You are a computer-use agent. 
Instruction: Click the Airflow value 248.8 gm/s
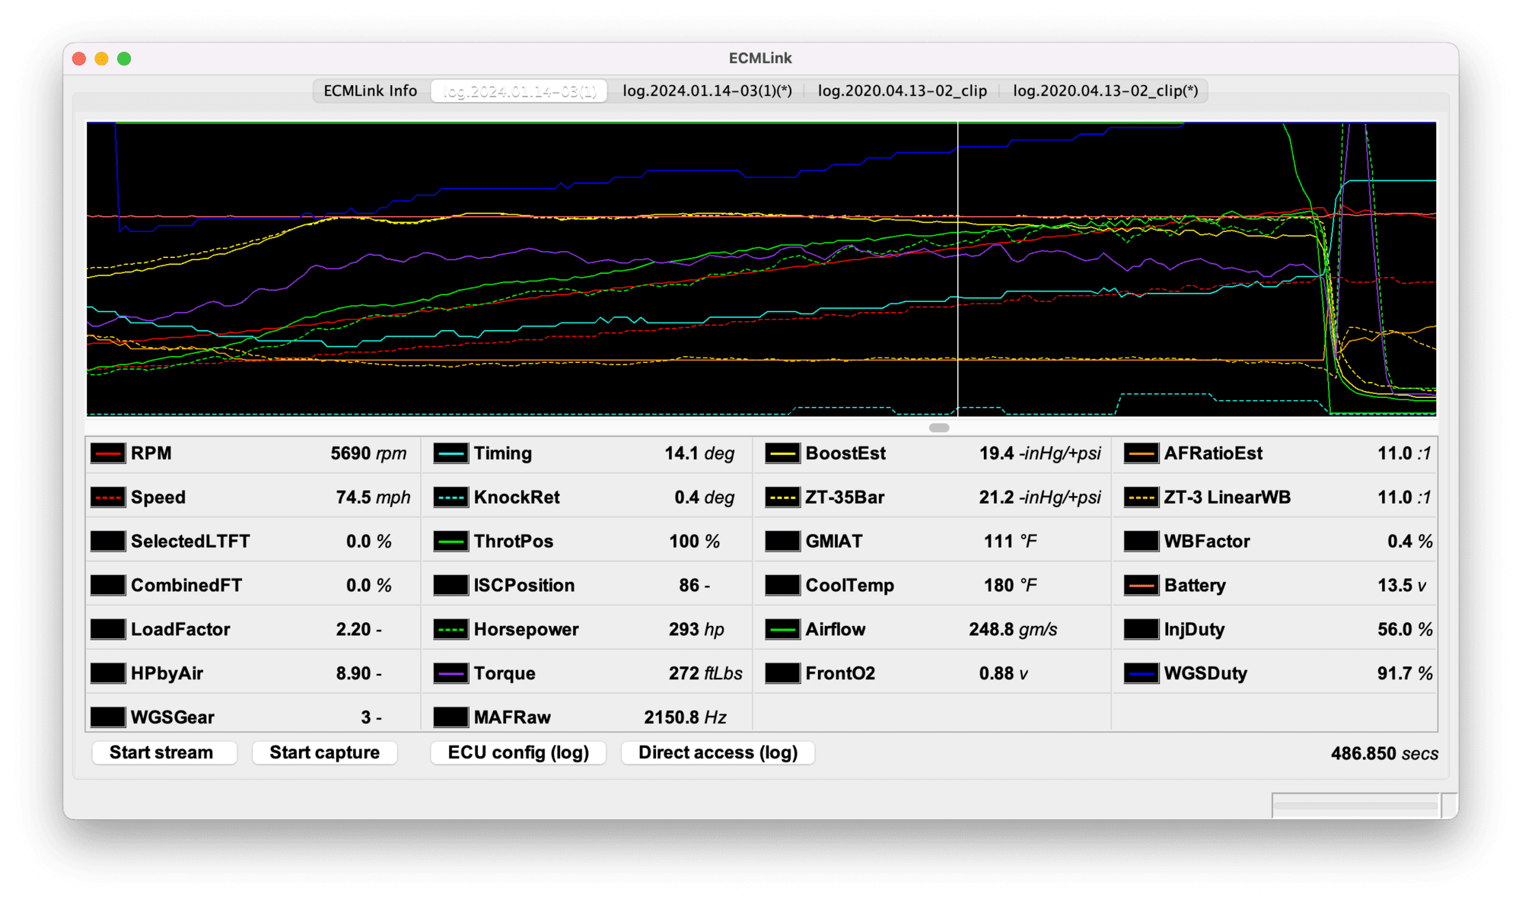tap(1013, 630)
